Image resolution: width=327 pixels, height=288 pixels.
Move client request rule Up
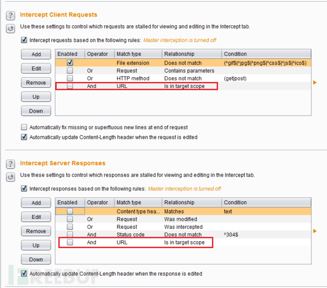point(36,97)
